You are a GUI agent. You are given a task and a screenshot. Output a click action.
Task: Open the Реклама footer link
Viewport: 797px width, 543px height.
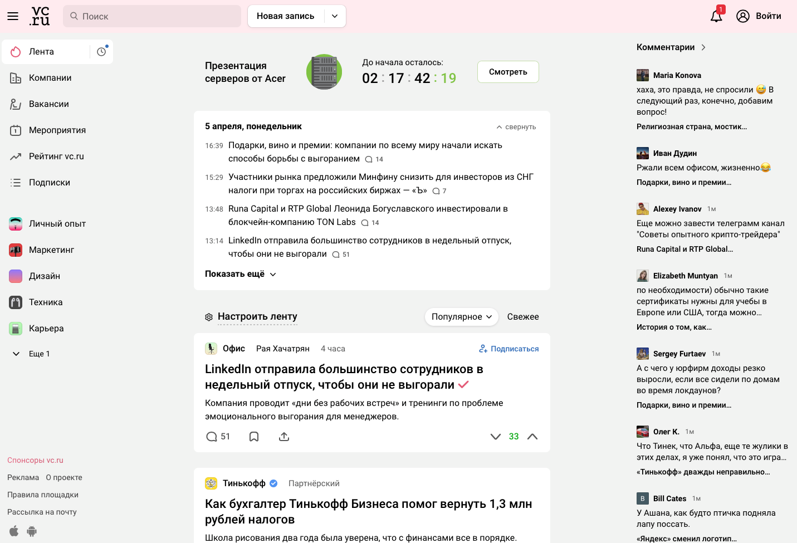[x=23, y=477]
